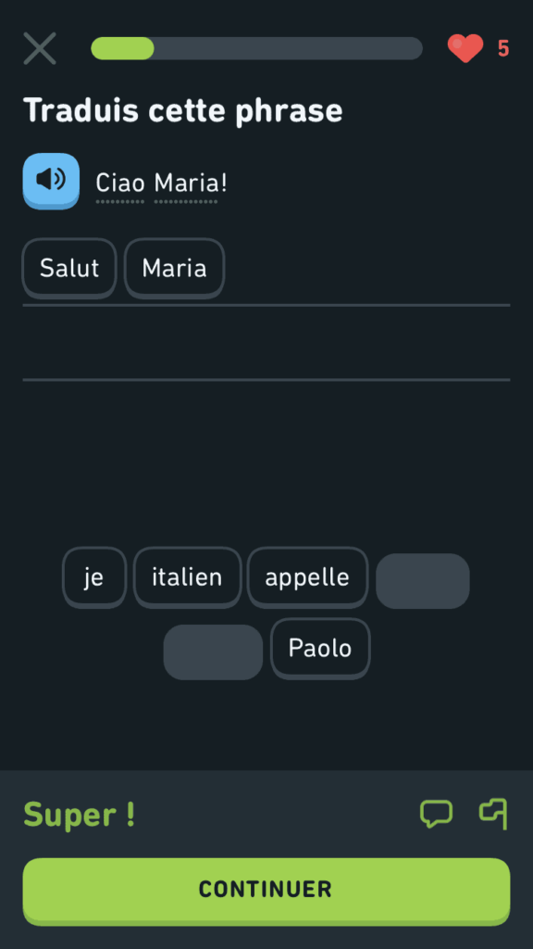533x949 pixels.
Task: Remove the Salut word tile from answer
Action: [x=69, y=268]
